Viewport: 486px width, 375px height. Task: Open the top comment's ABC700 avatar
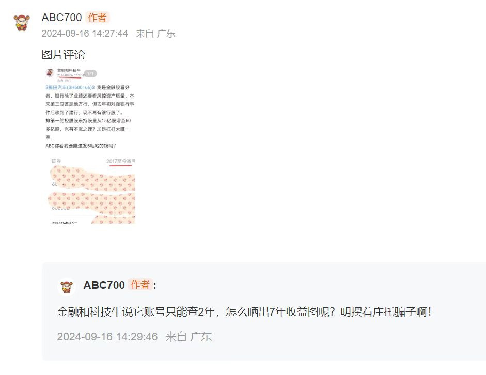click(22, 23)
